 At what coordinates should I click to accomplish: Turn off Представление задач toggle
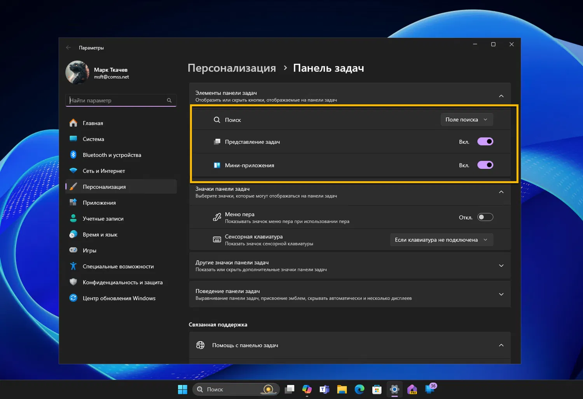tap(485, 142)
